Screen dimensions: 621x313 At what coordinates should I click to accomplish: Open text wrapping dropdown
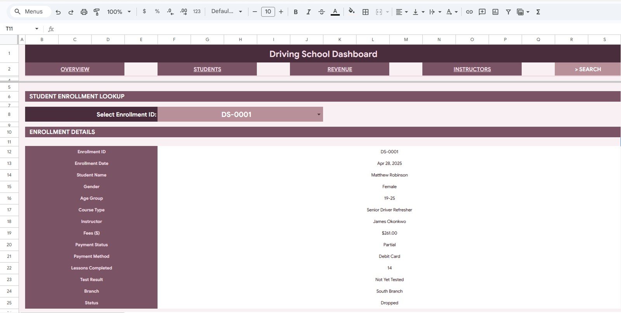435,12
